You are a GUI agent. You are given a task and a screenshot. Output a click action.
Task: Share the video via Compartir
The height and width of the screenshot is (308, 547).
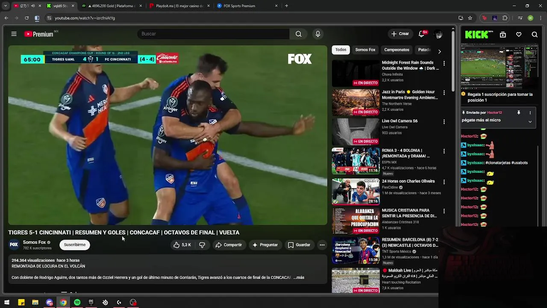(229, 245)
